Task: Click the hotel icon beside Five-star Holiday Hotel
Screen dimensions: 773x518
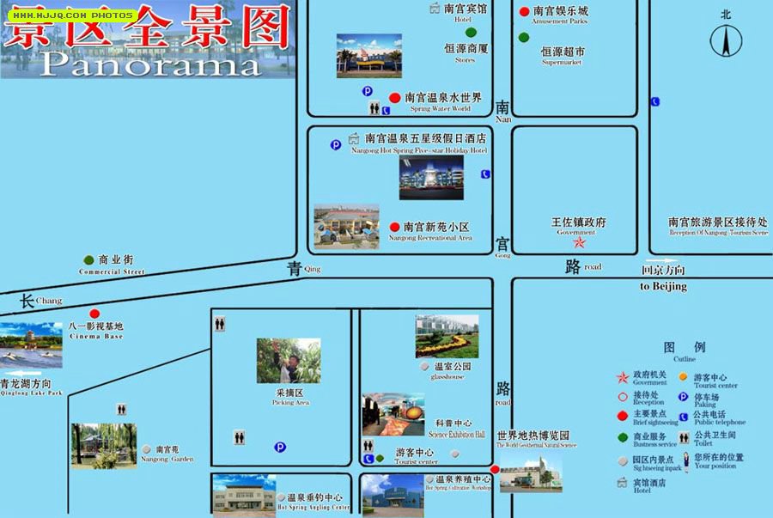Action: click(354, 137)
